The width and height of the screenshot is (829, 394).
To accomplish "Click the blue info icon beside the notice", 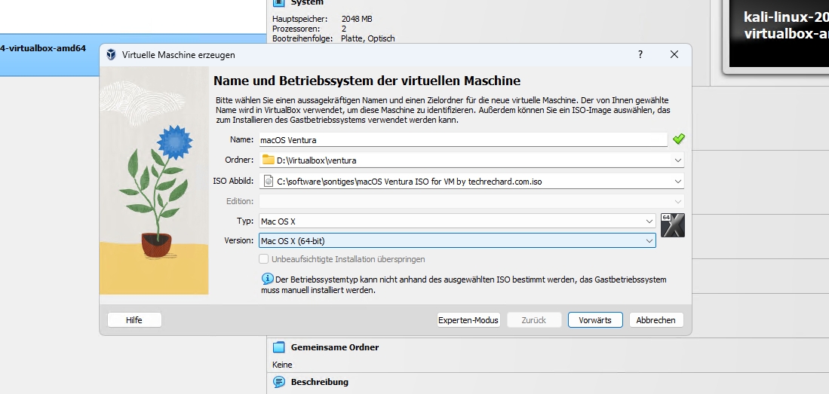I will pyautogui.click(x=268, y=279).
